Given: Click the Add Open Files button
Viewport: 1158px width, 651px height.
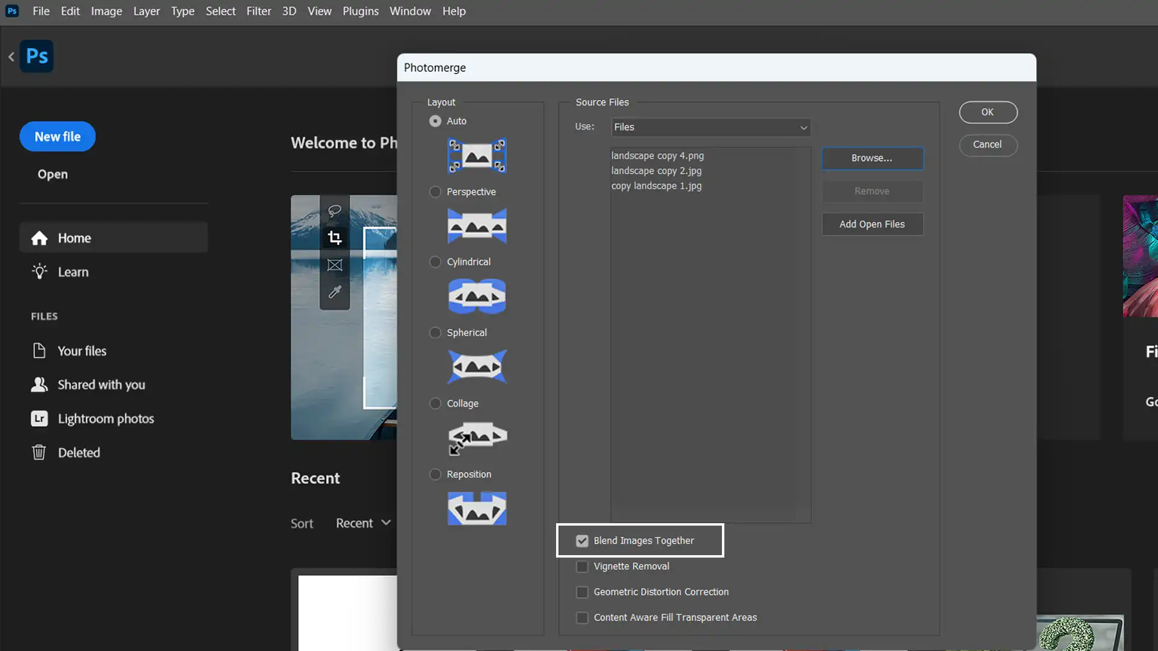Looking at the screenshot, I should [x=872, y=224].
